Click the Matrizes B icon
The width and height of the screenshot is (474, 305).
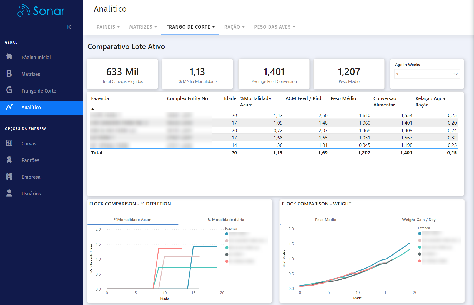click(9, 73)
